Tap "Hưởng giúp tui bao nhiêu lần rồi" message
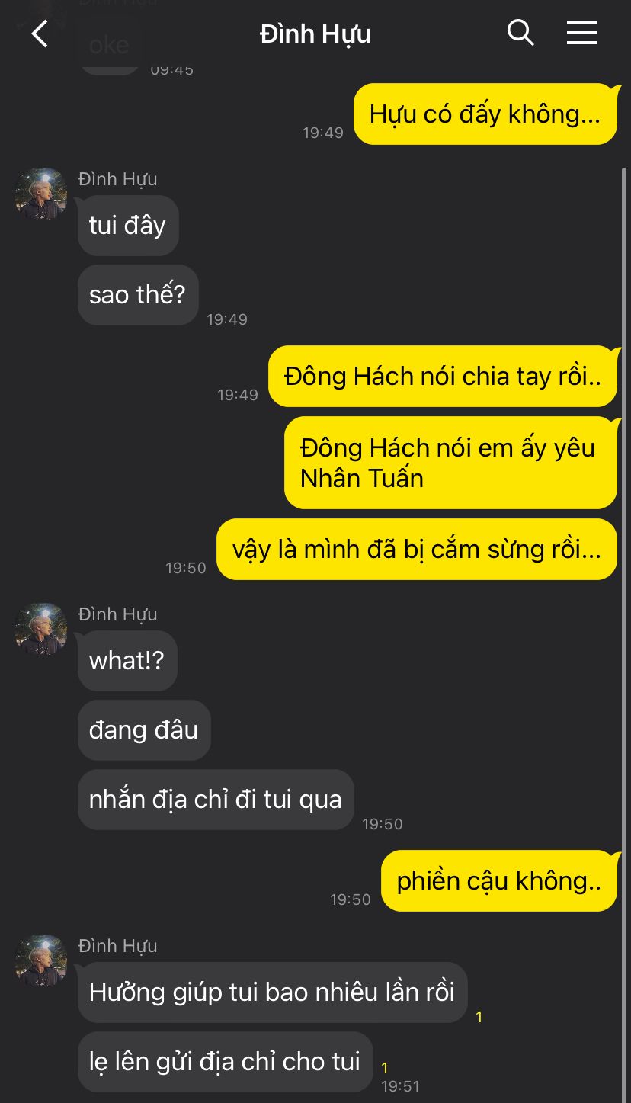The height and width of the screenshot is (1103, 631). tap(272, 992)
